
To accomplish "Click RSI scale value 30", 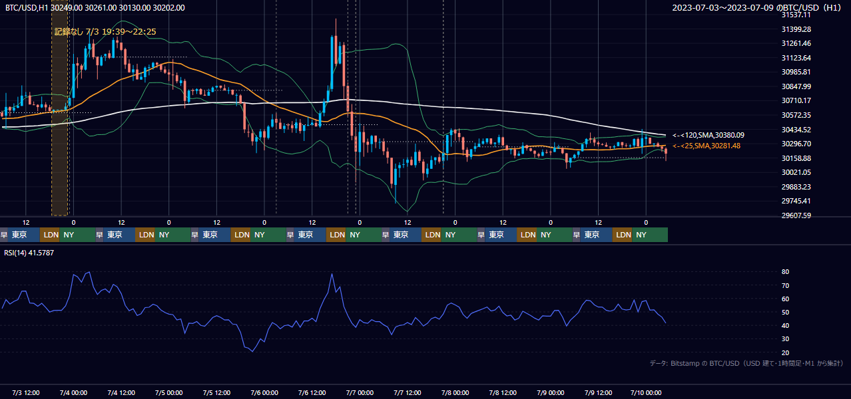I will coord(785,339).
